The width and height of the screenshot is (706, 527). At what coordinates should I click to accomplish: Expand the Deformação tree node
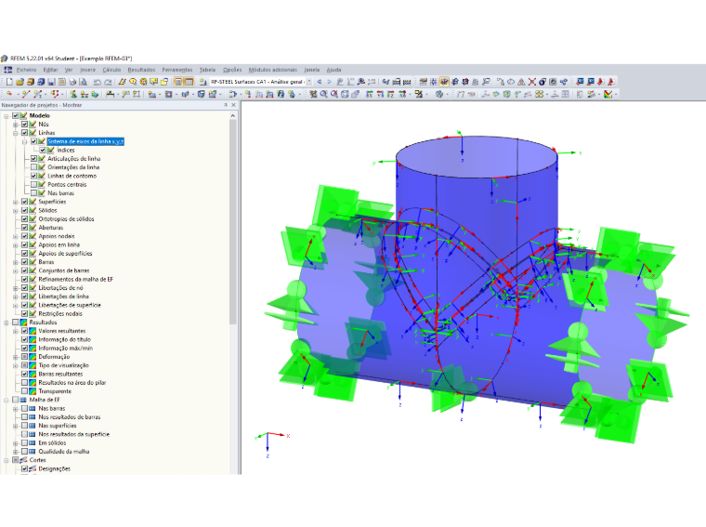(x=16, y=357)
